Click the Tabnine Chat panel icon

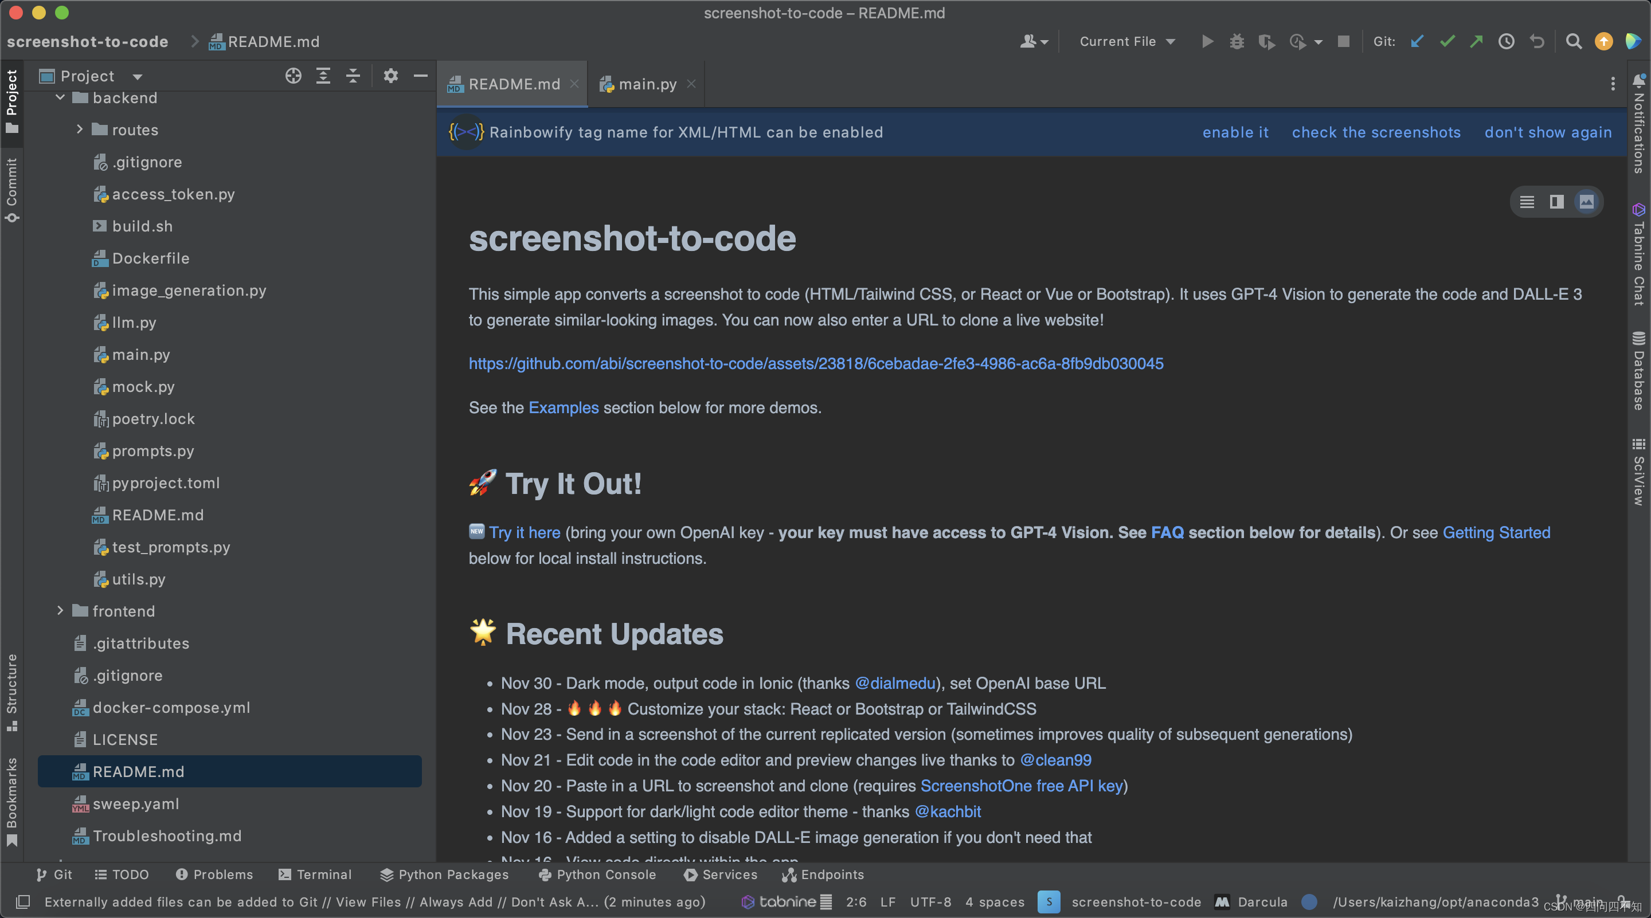pos(1640,205)
